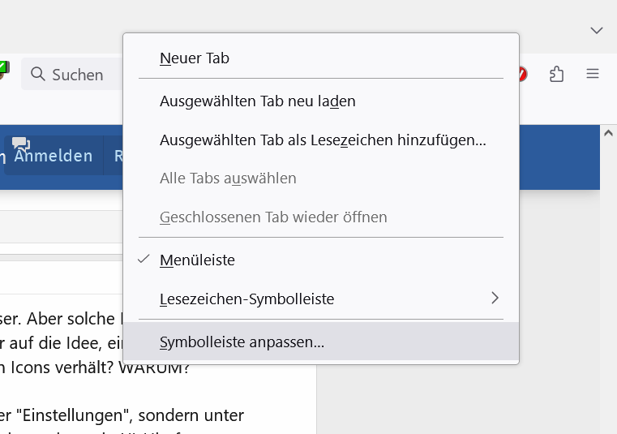The width and height of the screenshot is (617, 434).
Task: Open Symbolleiste anpassen customization entry
Action: 242,342
